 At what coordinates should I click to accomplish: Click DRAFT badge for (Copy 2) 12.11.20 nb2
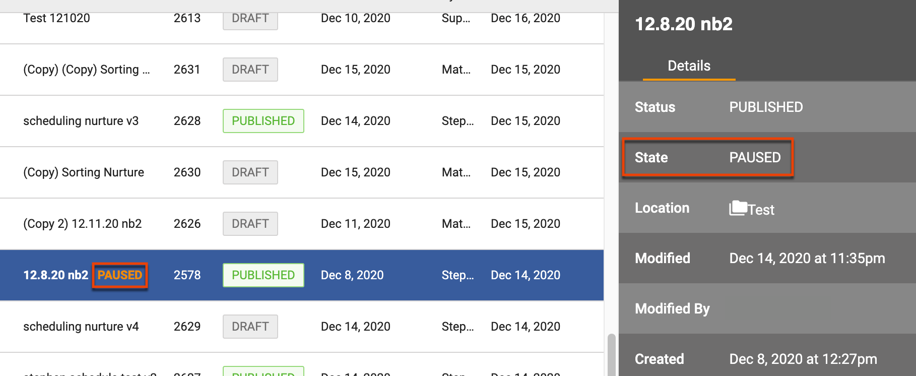(x=250, y=224)
